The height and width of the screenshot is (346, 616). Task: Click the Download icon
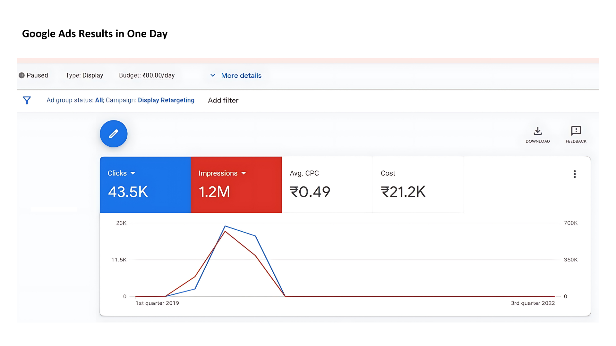pos(538,131)
